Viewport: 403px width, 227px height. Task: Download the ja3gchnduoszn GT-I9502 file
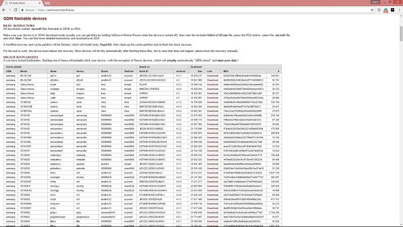pos(213,217)
